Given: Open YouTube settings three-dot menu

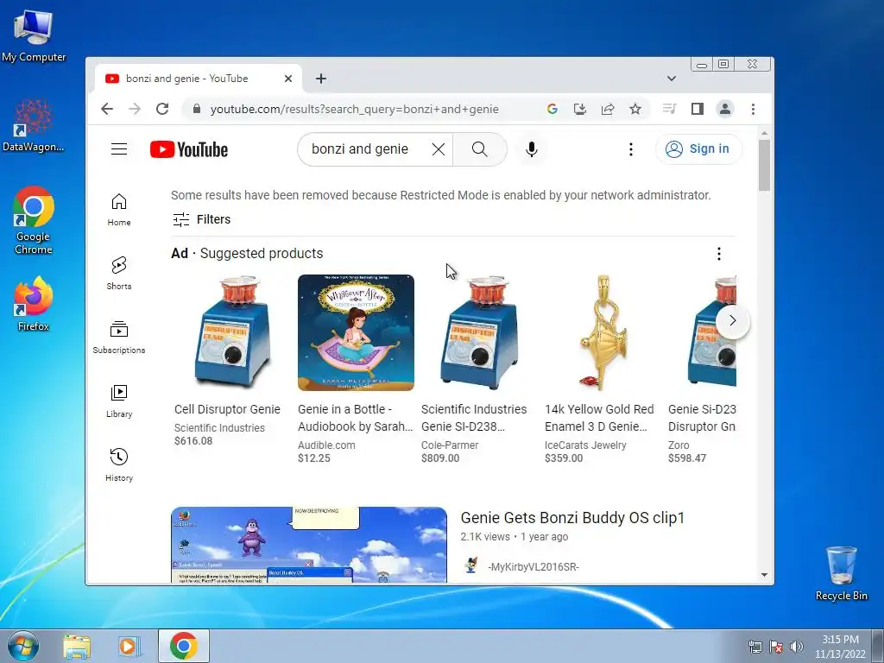Looking at the screenshot, I should point(631,149).
